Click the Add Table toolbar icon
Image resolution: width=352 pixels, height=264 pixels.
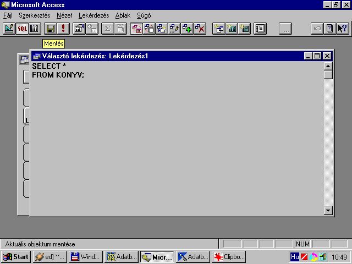click(92, 29)
